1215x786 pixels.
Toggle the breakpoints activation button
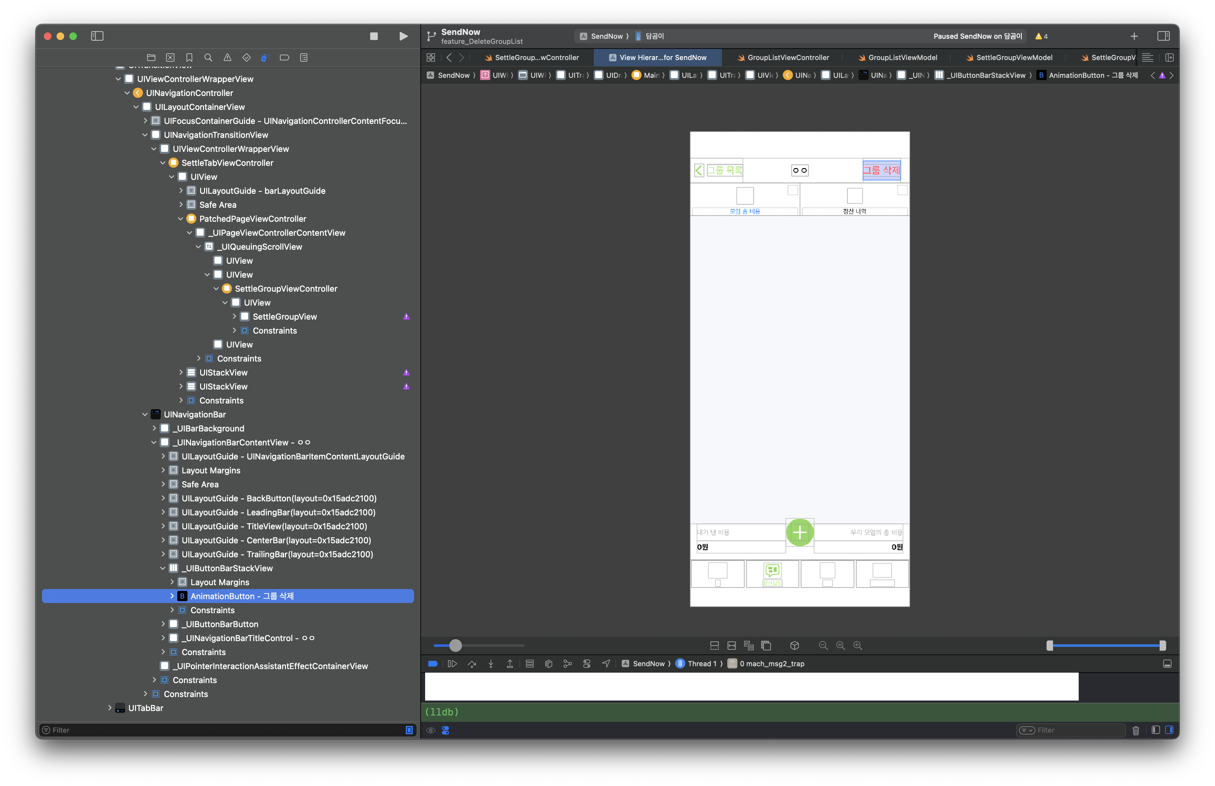pos(433,663)
